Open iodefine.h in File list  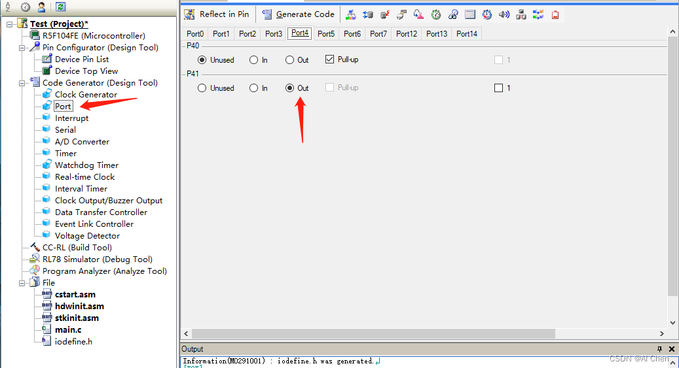[x=73, y=342]
